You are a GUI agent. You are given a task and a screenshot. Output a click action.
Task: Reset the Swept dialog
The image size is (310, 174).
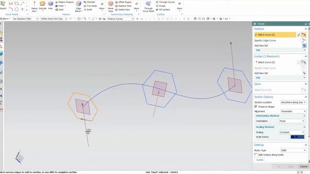coord(306,24)
